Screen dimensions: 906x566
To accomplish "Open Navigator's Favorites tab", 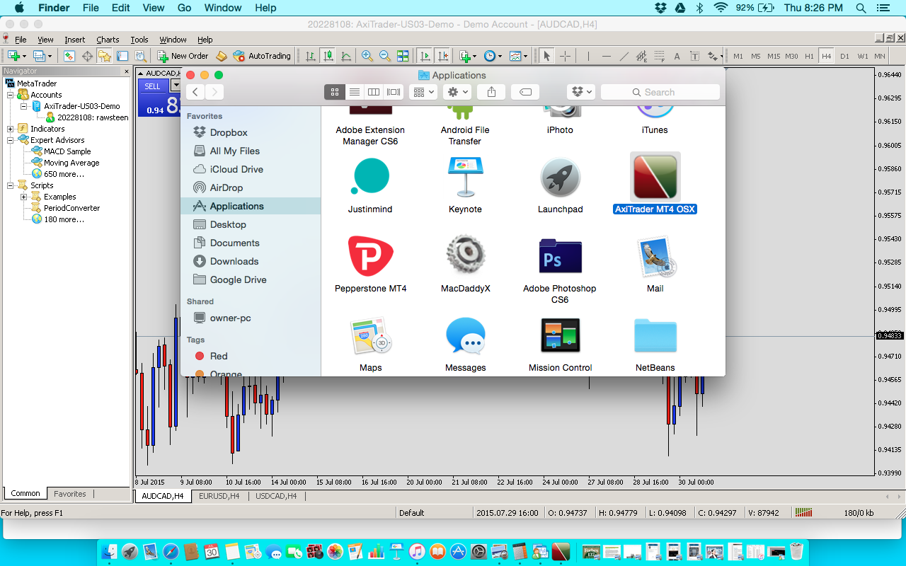I will (70, 494).
